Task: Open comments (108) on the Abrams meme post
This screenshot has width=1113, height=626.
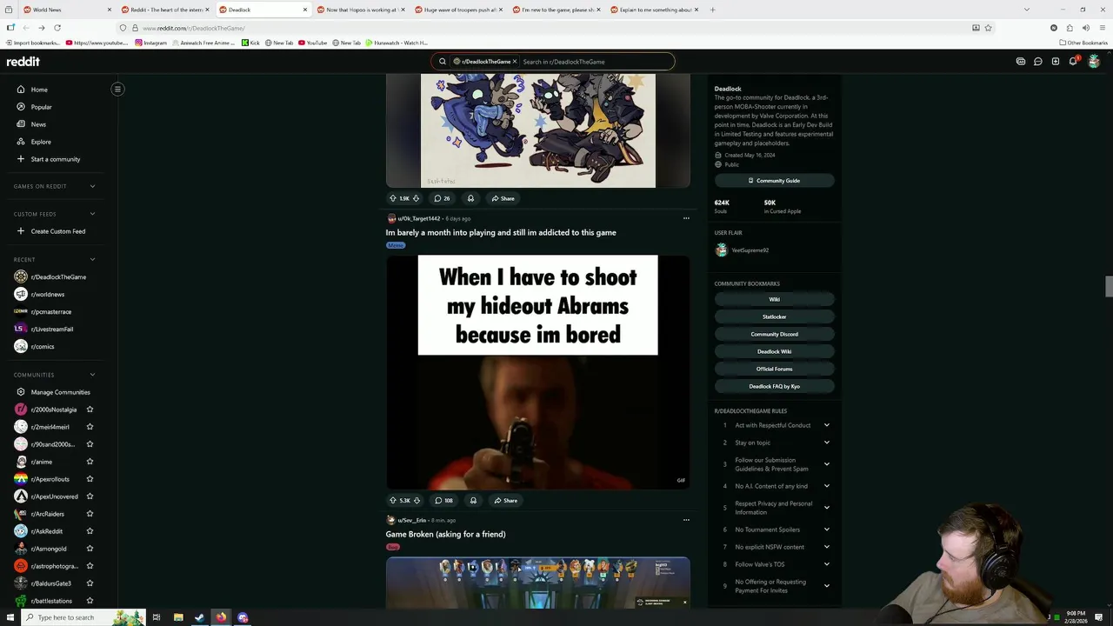Action: [444, 500]
